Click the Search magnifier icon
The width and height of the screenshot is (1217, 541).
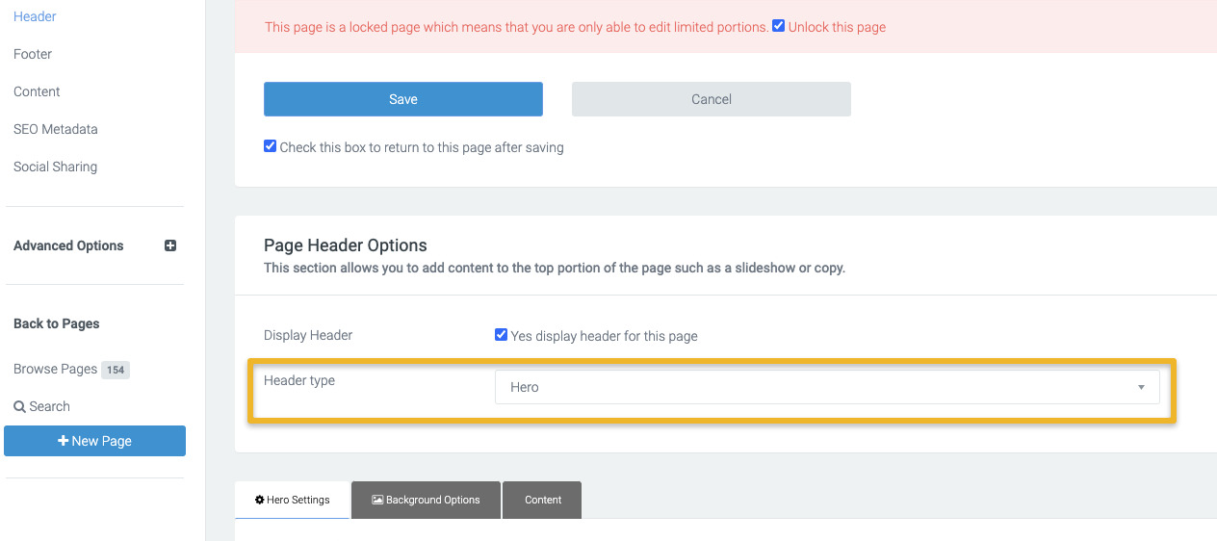point(19,407)
